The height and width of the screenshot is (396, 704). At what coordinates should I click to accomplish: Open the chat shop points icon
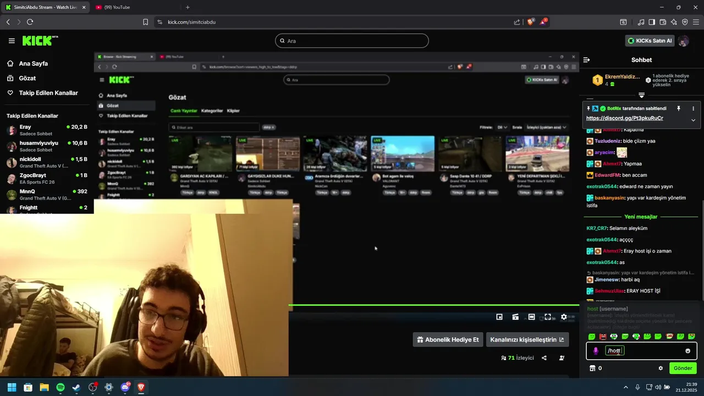pyautogui.click(x=592, y=369)
